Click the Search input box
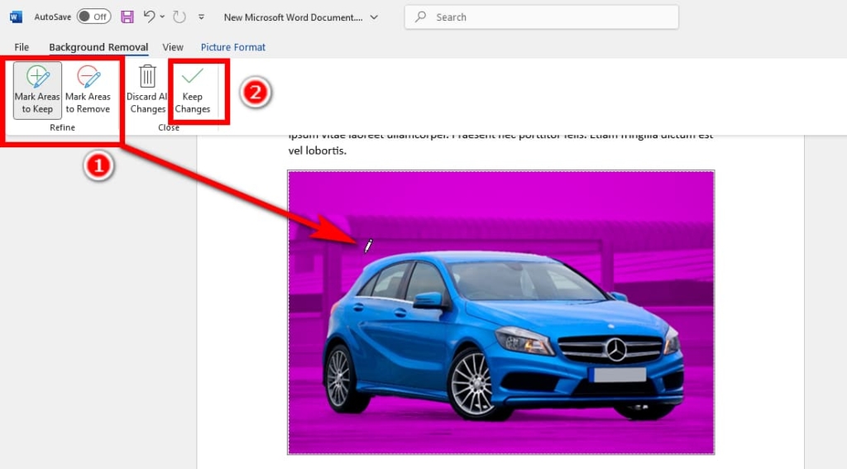The width and height of the screenshot is (847, 469). 541,17
